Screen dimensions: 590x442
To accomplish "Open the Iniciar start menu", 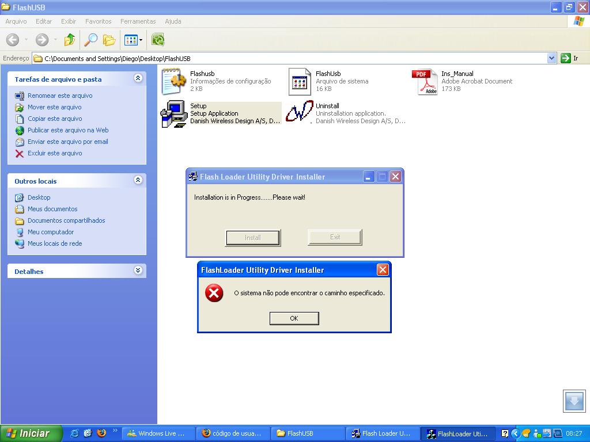I will pyautogui.click(x=31, y=433).
